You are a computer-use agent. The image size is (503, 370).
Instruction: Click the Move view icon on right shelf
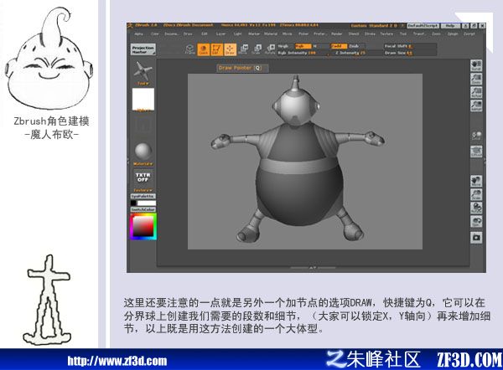(476, 182)
